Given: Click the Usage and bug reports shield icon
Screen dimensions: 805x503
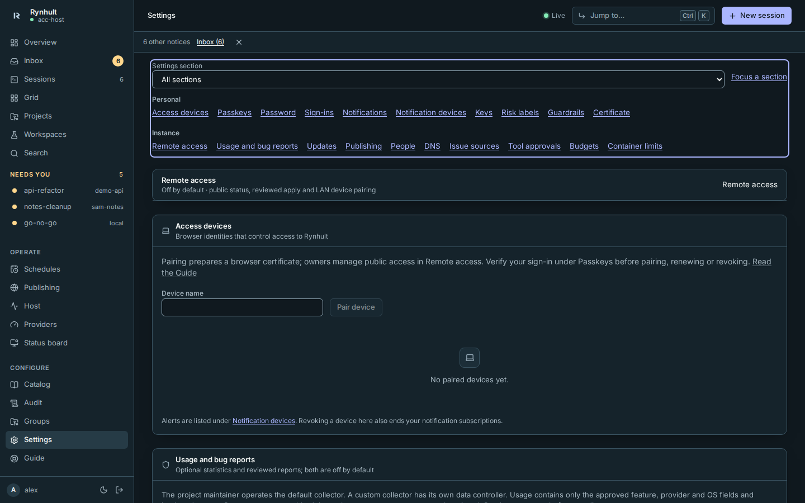Looking at the screenshot, I should (165, 464).
